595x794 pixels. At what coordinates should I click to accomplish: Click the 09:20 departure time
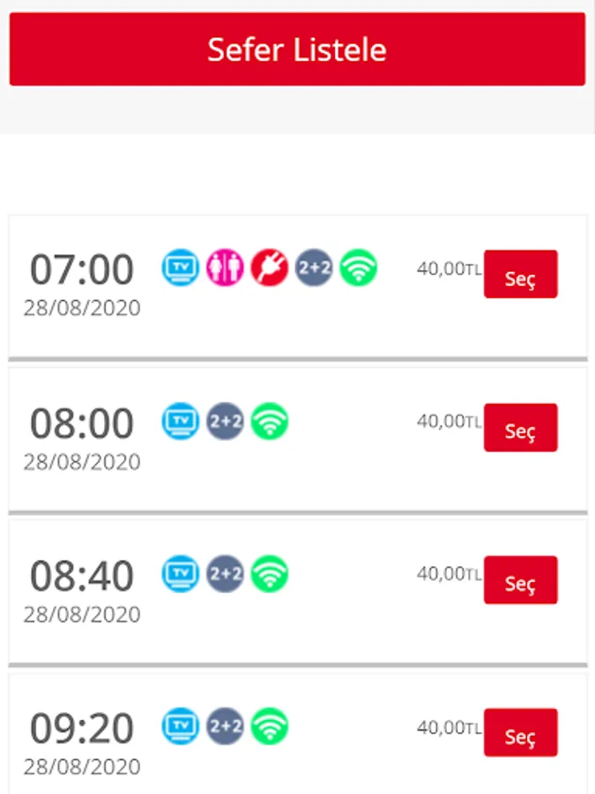click(82, 728)
